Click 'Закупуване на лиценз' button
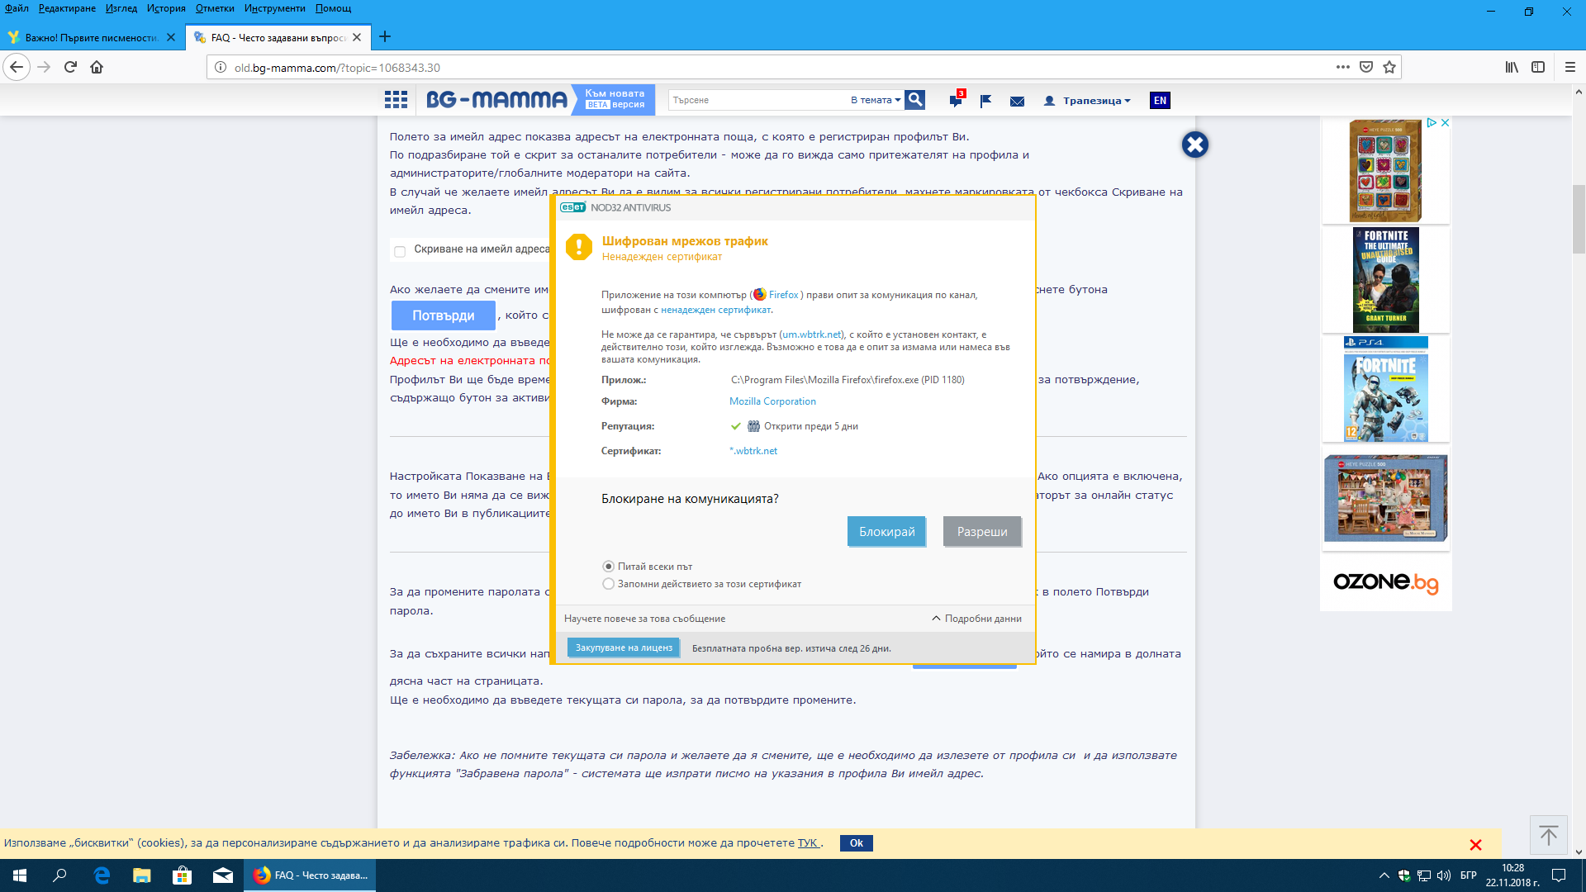Viewport: 1586px width, 892px height. 624,648
